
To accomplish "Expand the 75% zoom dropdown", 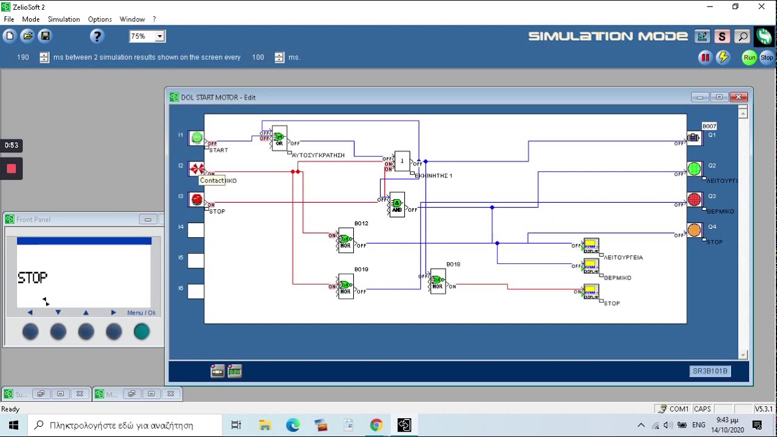I will tap(160, 36).
